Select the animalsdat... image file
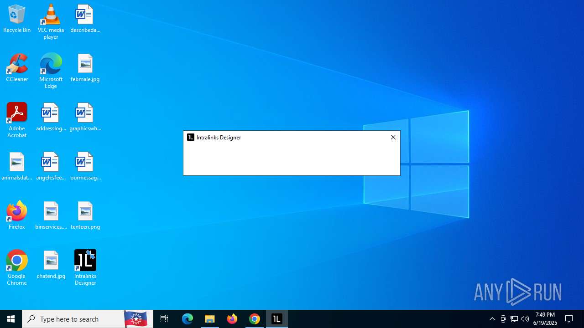Viewport: 584px width, 328px height. coord(17,166)
